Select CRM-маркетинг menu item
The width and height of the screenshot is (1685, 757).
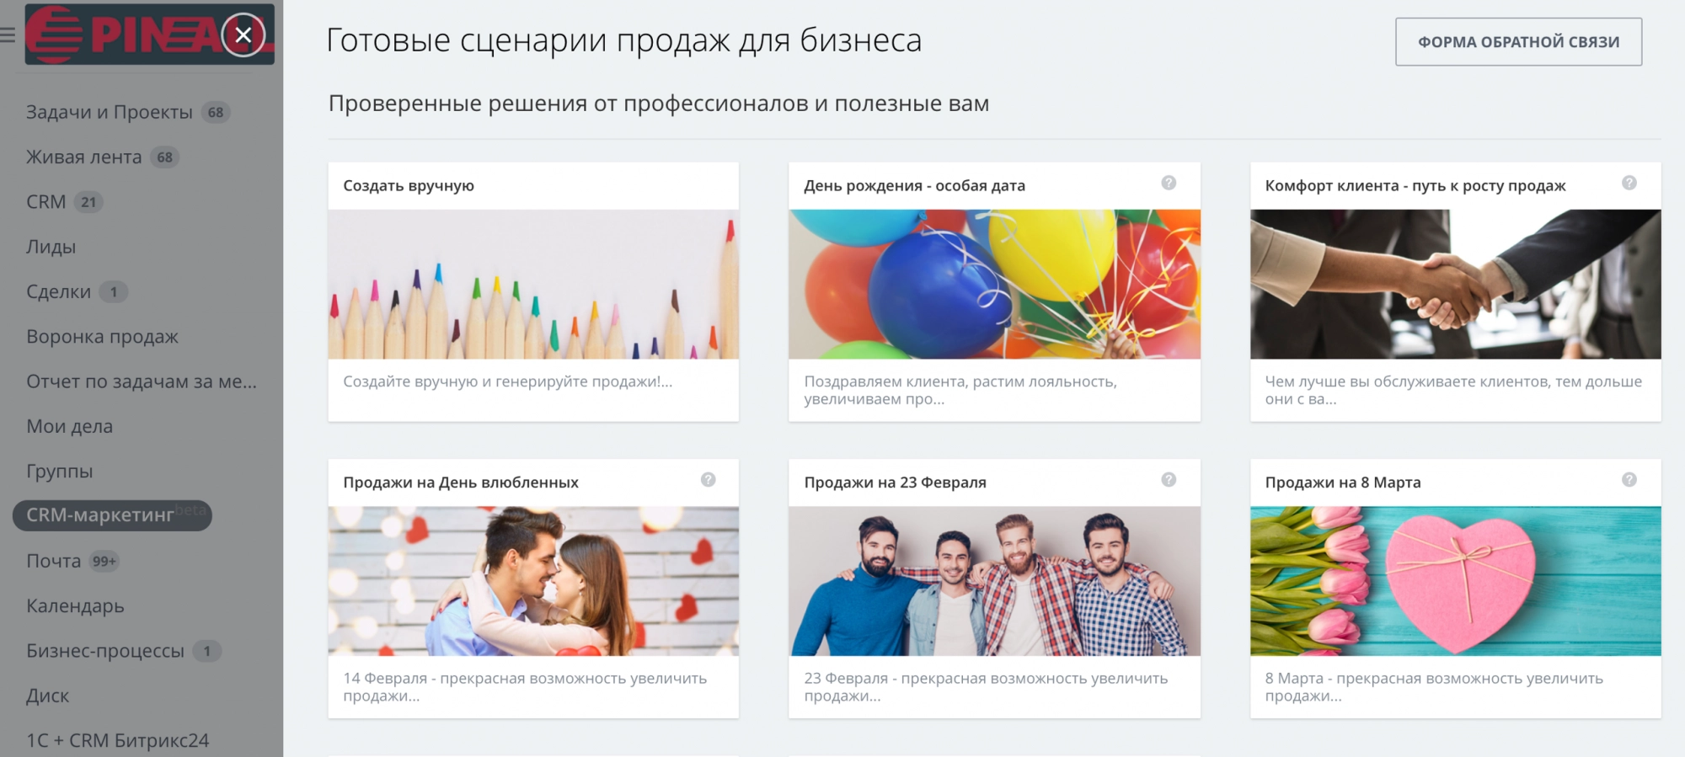pos(112,515)
